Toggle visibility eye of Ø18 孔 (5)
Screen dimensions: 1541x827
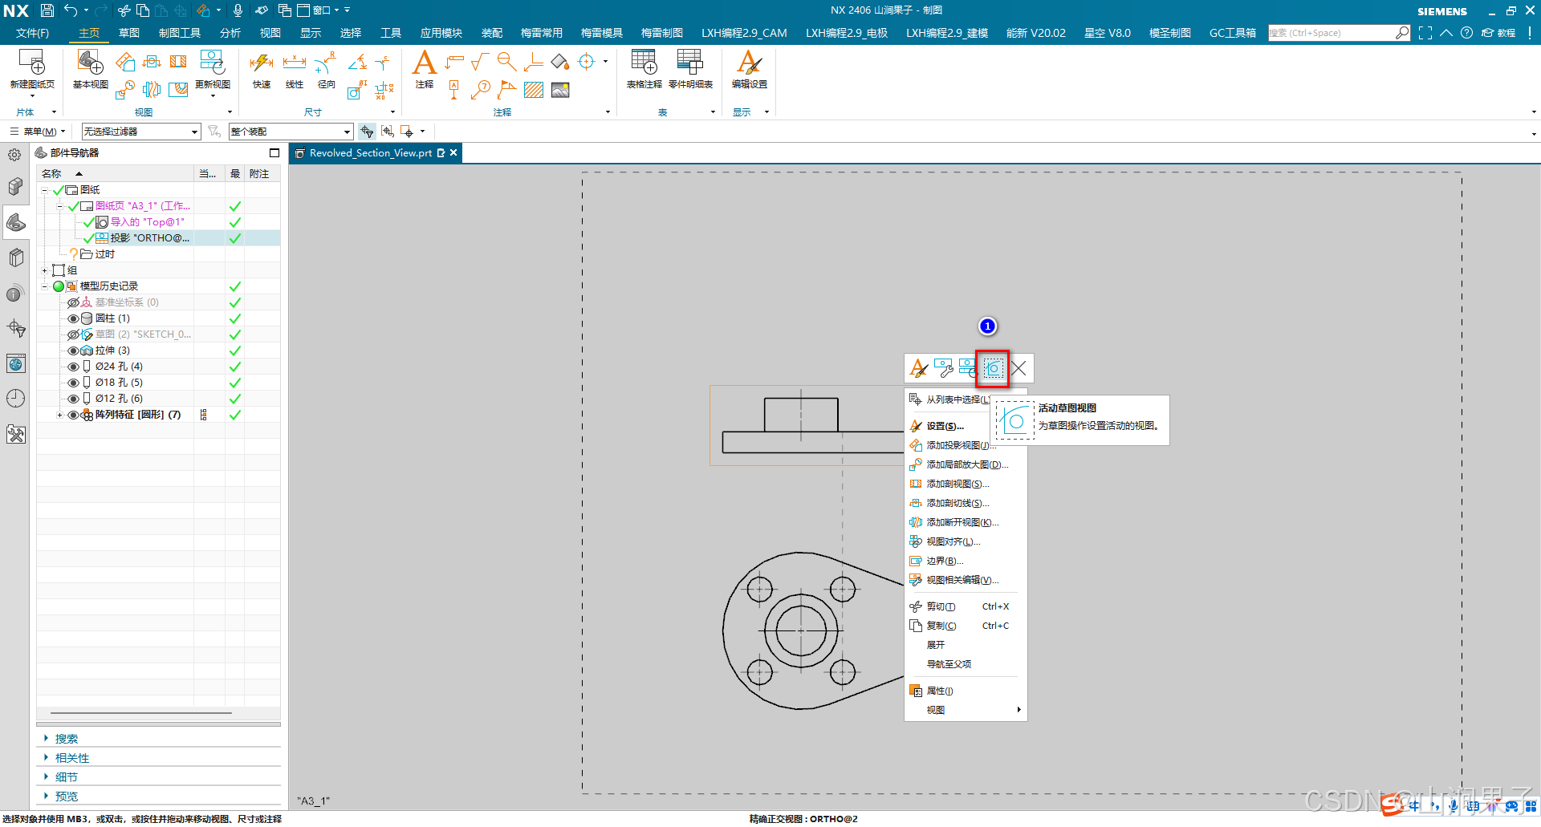coord(73,383)
